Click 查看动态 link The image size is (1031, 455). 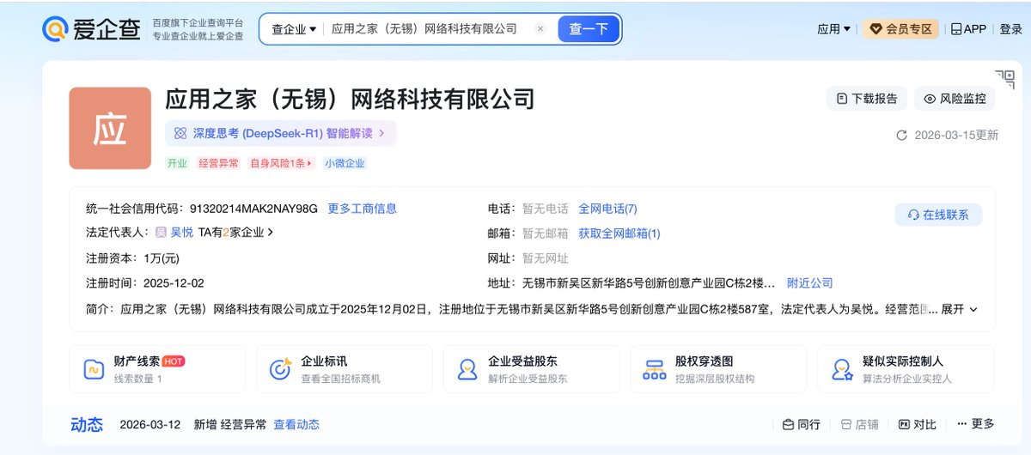296,424
